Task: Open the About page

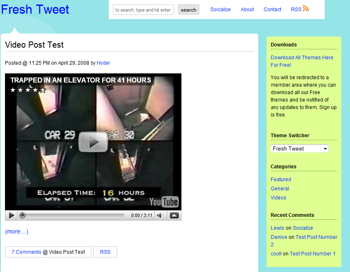Action: point(247,10)
